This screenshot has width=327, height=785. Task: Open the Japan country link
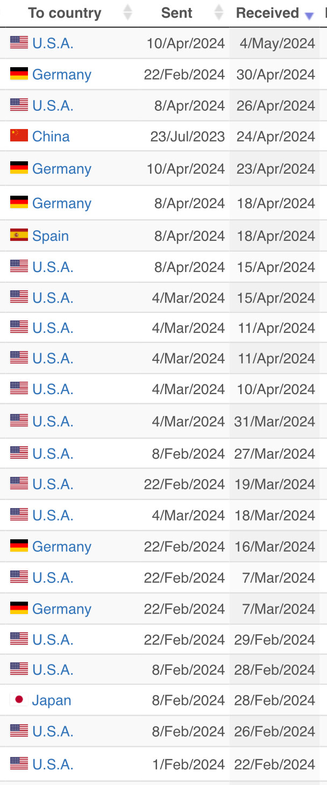pos(52,700)
